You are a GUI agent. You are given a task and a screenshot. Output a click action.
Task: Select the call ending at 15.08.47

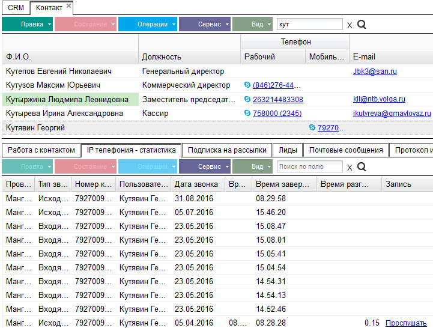point(217,226)
